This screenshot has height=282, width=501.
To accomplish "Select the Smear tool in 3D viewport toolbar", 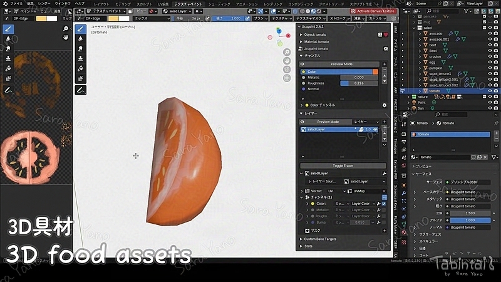I will [x=81, y=49].
